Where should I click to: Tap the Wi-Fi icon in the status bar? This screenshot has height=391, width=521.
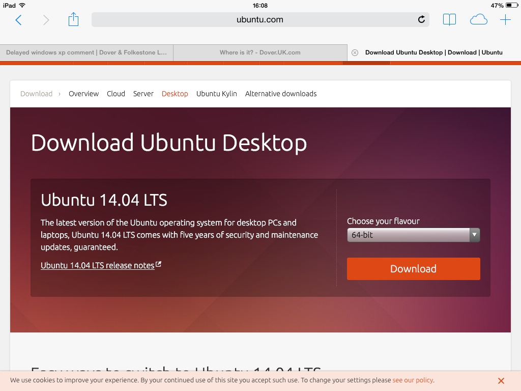click(22, 5)
